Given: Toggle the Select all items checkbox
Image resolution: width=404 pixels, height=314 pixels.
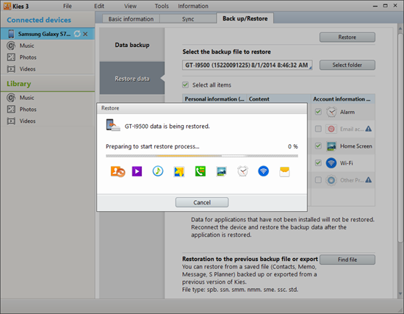Looking at the screenshot, I should coord(185,85).
